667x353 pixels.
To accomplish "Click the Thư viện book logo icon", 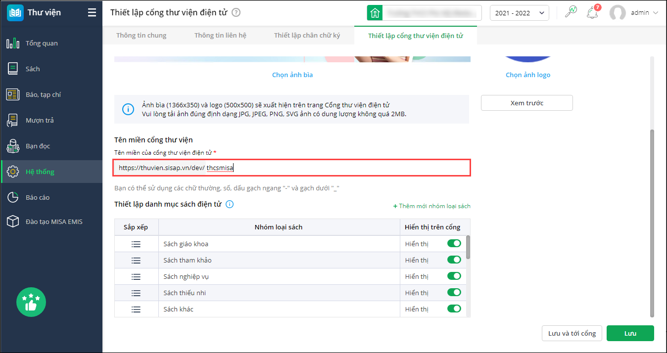I will 15,12.
